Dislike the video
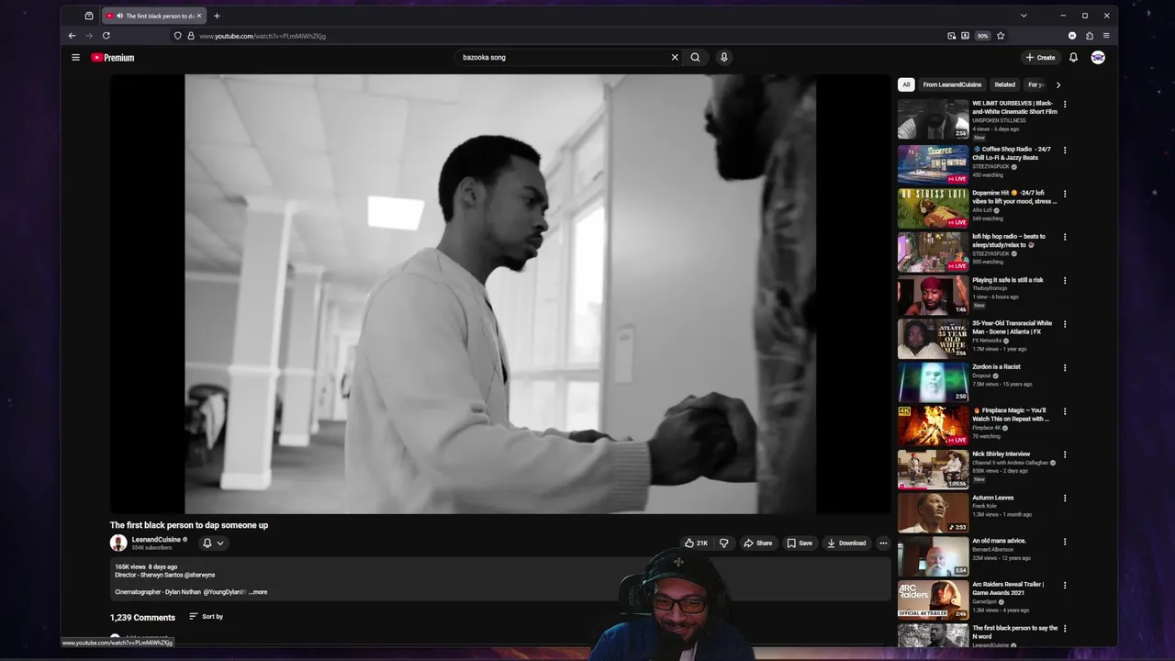 tap(724, 543)
